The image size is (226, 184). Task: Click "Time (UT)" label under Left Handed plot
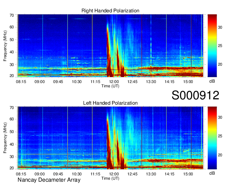pos(110,178)
